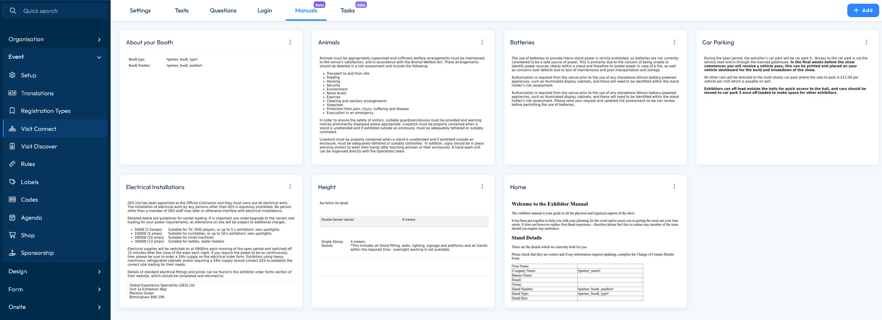Click the Translations icon
Viewport: 882px width, 320px height.
tap(12, 93)
